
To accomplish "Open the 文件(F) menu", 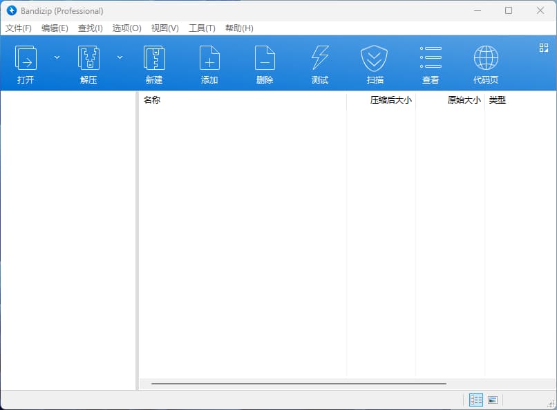I will click(x=19, y=28).
